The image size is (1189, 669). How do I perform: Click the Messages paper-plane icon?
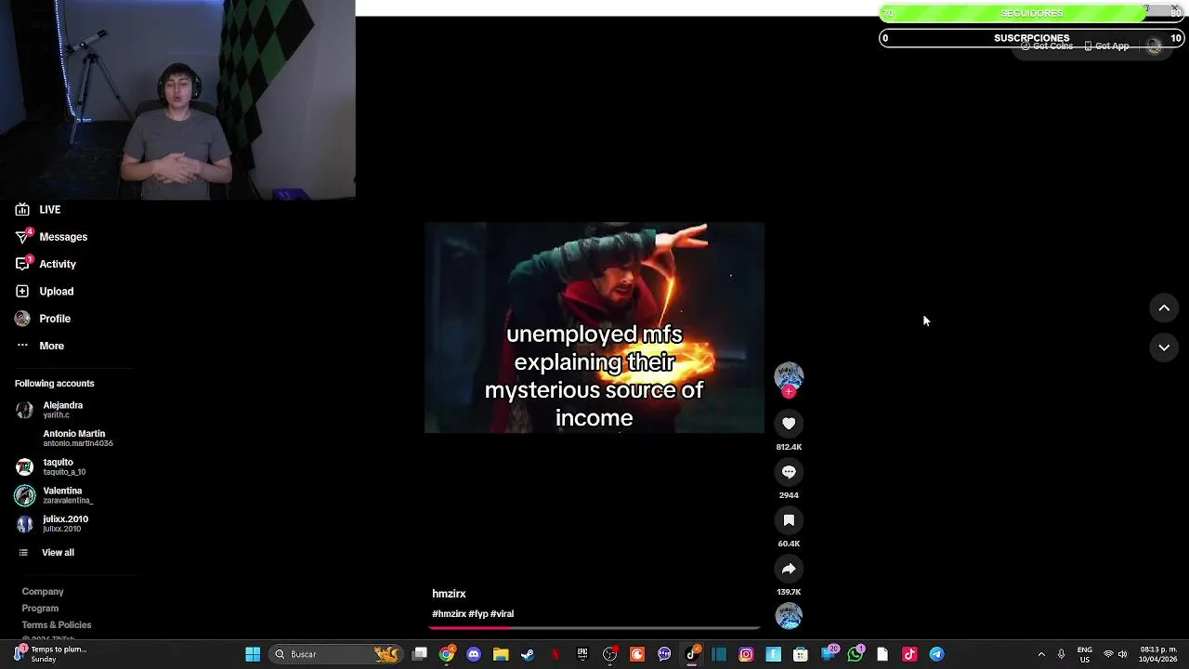(22, 237)
